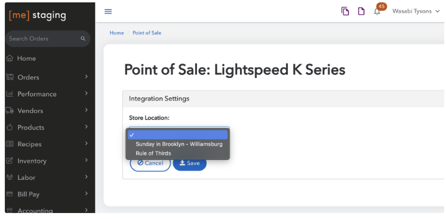The width and height of the screenshot is (446, 219).
Task: Toggle the hamburger menu icon
Action: click(108, 11)
